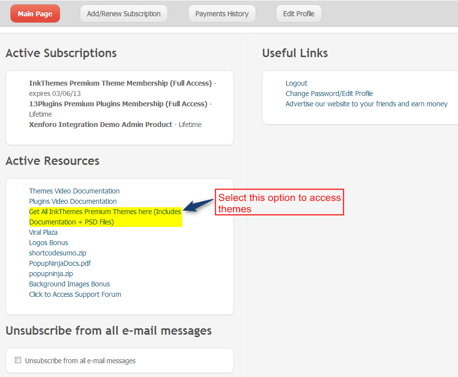Click the Unsubscribe from all e-mail messages heading
458x377 pixels.
tap(109, 331)
